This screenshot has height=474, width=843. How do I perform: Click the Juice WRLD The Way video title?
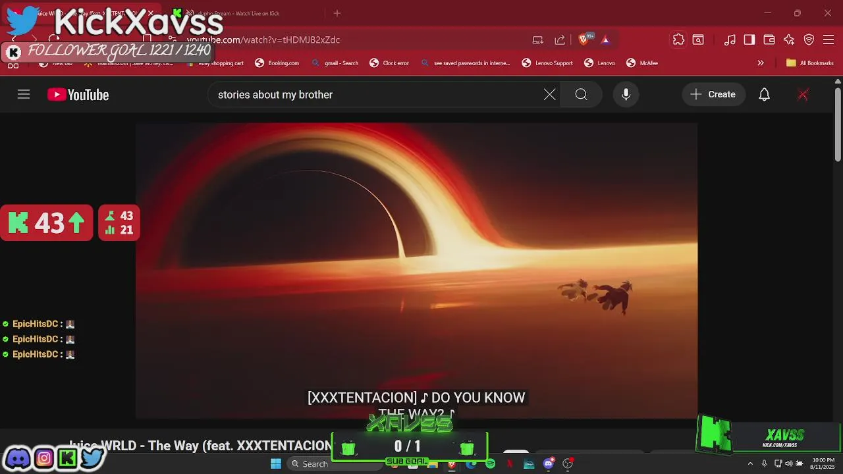(x=200, y=446)
